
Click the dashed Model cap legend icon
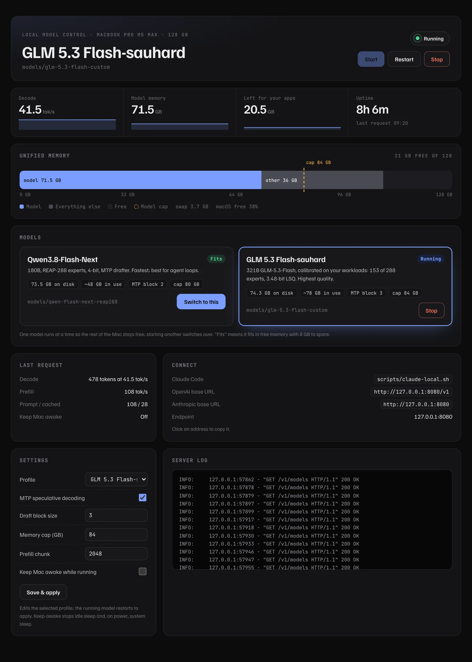point(136,207)
